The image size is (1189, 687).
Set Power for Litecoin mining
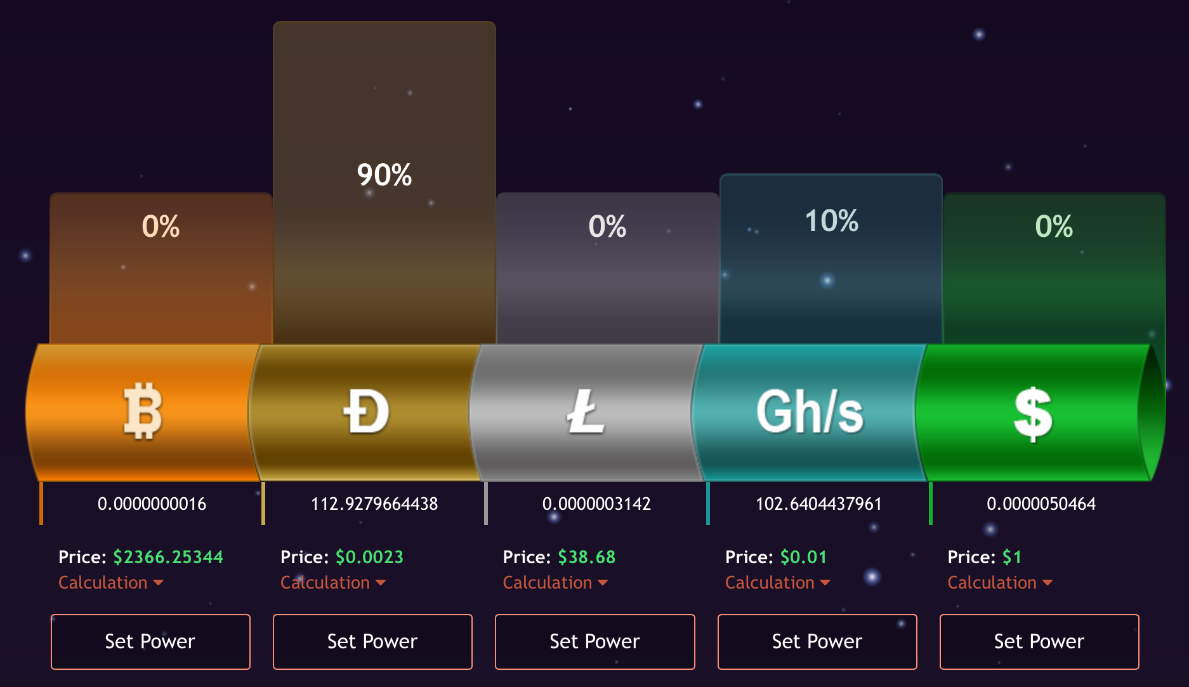pyautogui.click(x=594, y=641)
